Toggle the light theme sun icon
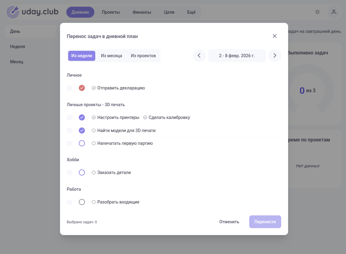 coord(317,12)
